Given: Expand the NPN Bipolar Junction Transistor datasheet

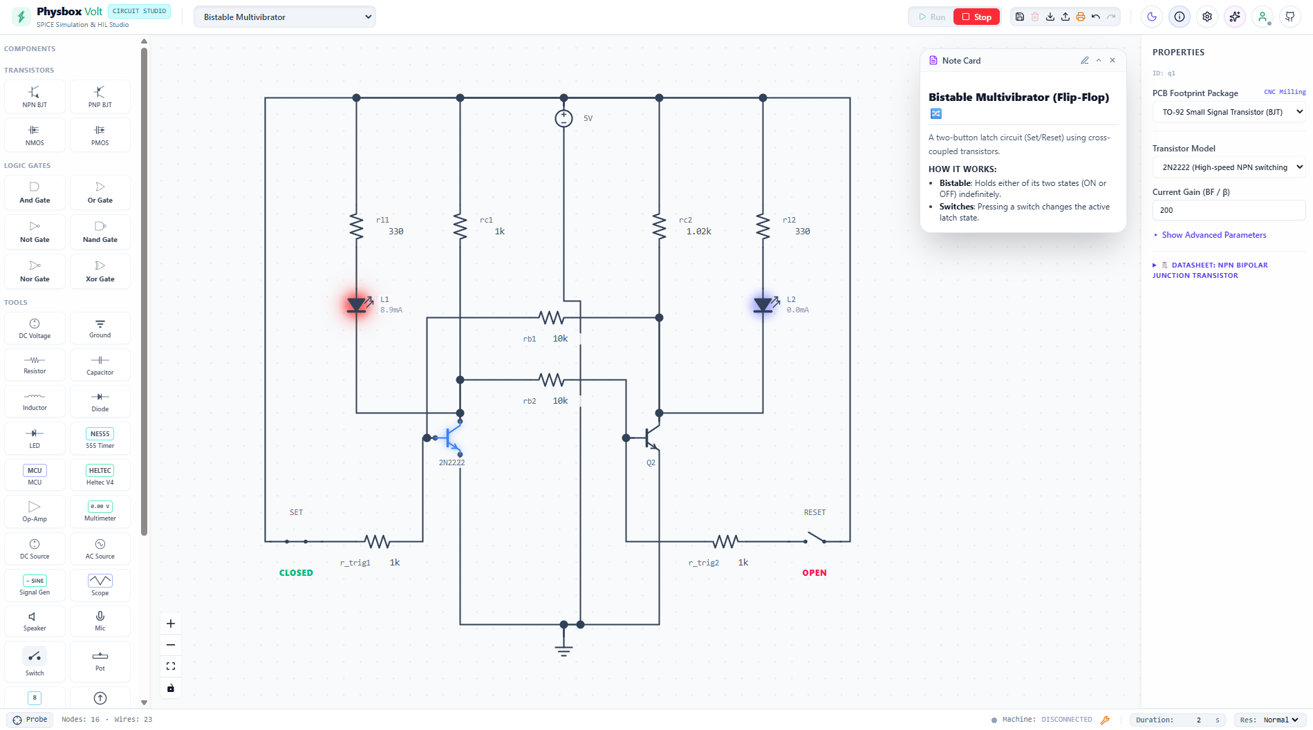Looking at the screenshot, I should click(x=1210, y=270).
